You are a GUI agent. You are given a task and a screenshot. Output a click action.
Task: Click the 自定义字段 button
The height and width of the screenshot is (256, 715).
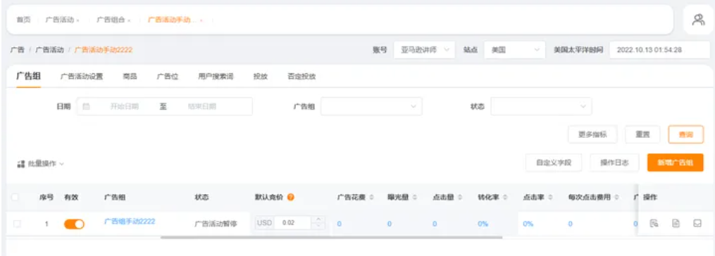tap(554, 162)
